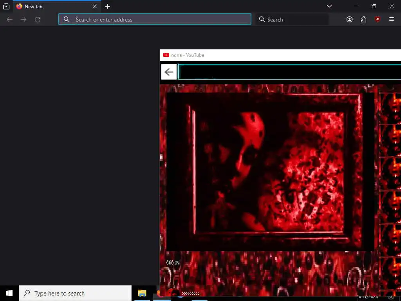Focus the 'Type here to search' taskbar box
This screenshot has height=301, width=401.
coord(75,293)
